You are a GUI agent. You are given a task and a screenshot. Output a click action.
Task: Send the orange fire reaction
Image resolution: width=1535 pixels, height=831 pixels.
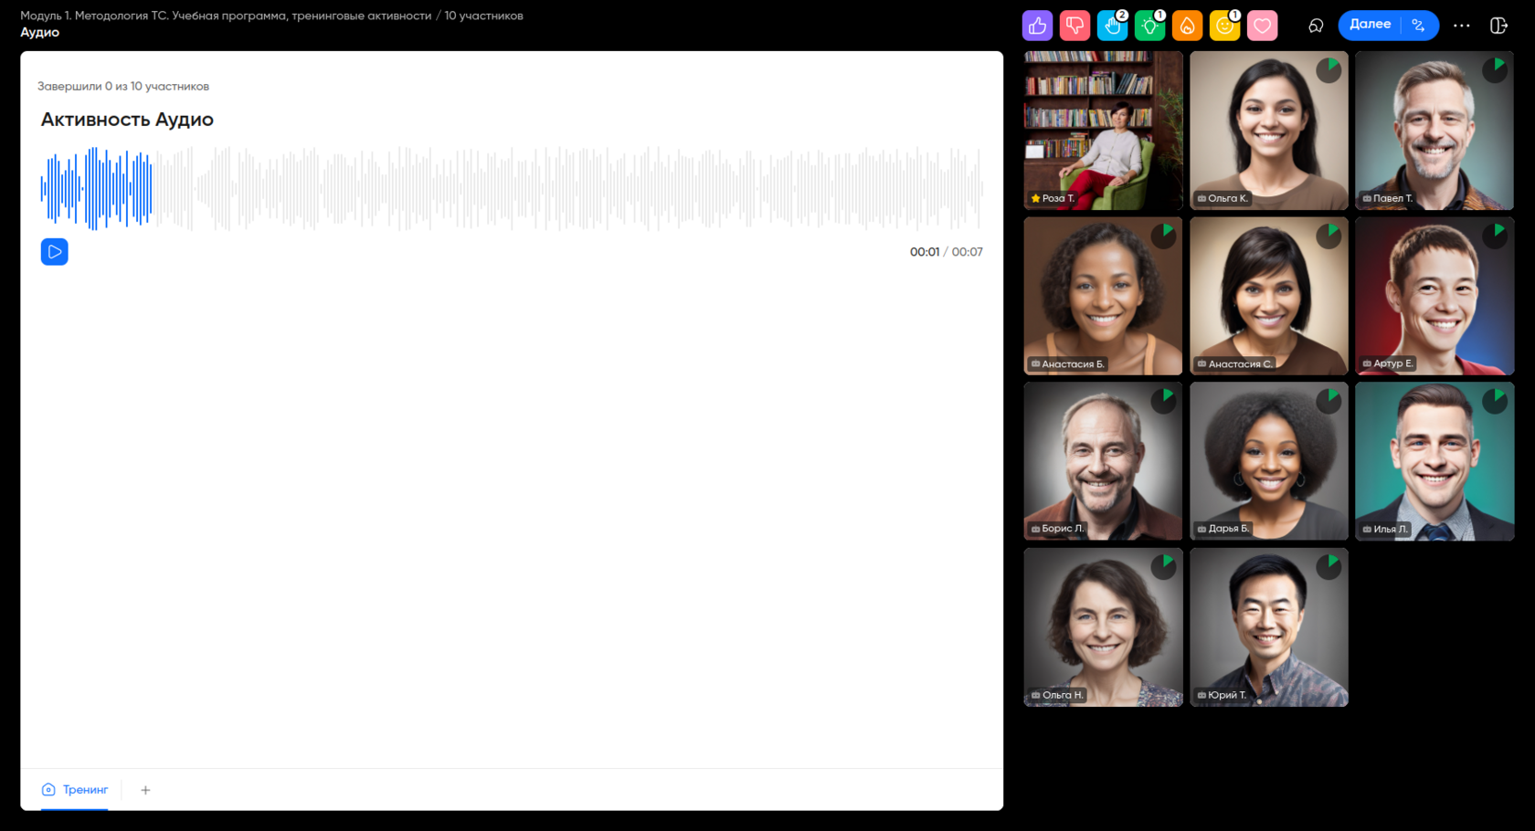coord(1187,26)
